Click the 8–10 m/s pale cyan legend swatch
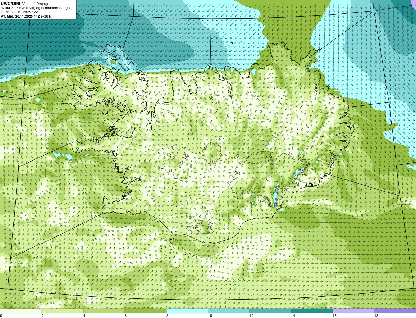416x318 pixels. pos(187,311)
